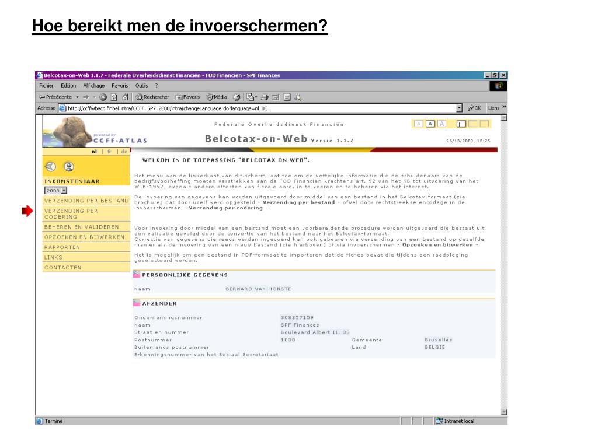Click the mail icon in toolbar

tap(251, 97)
